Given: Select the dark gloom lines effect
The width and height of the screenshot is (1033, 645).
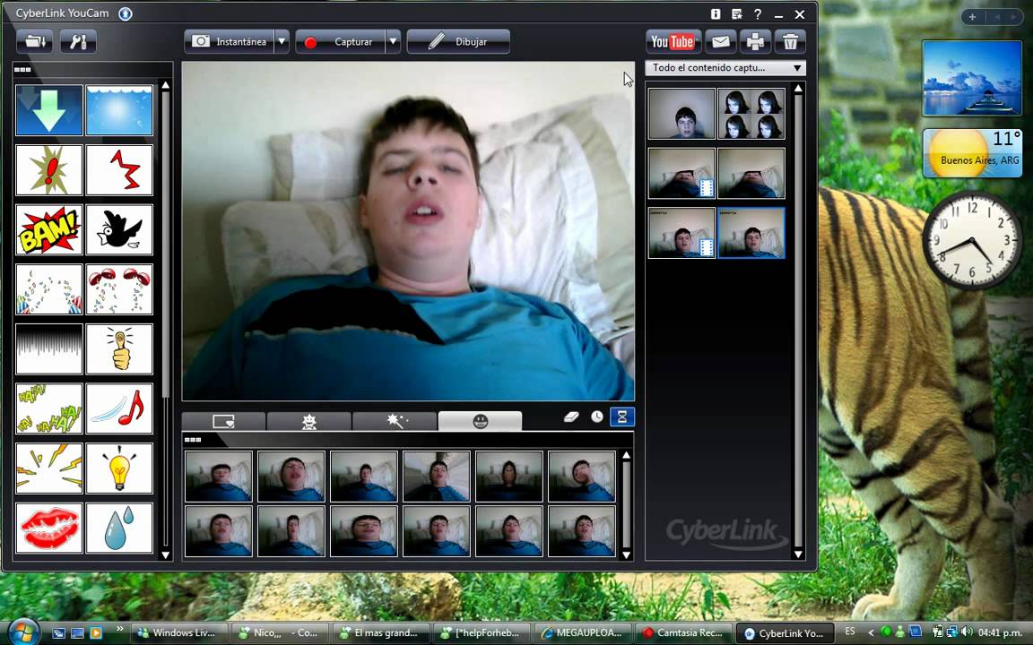Looking at the screenshot, I should tap(48, 348).
